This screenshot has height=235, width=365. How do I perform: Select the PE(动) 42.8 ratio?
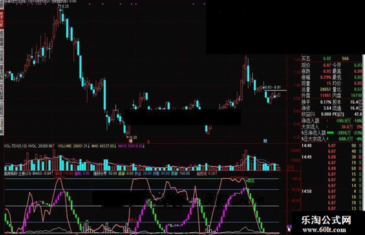tap(347, 114)
